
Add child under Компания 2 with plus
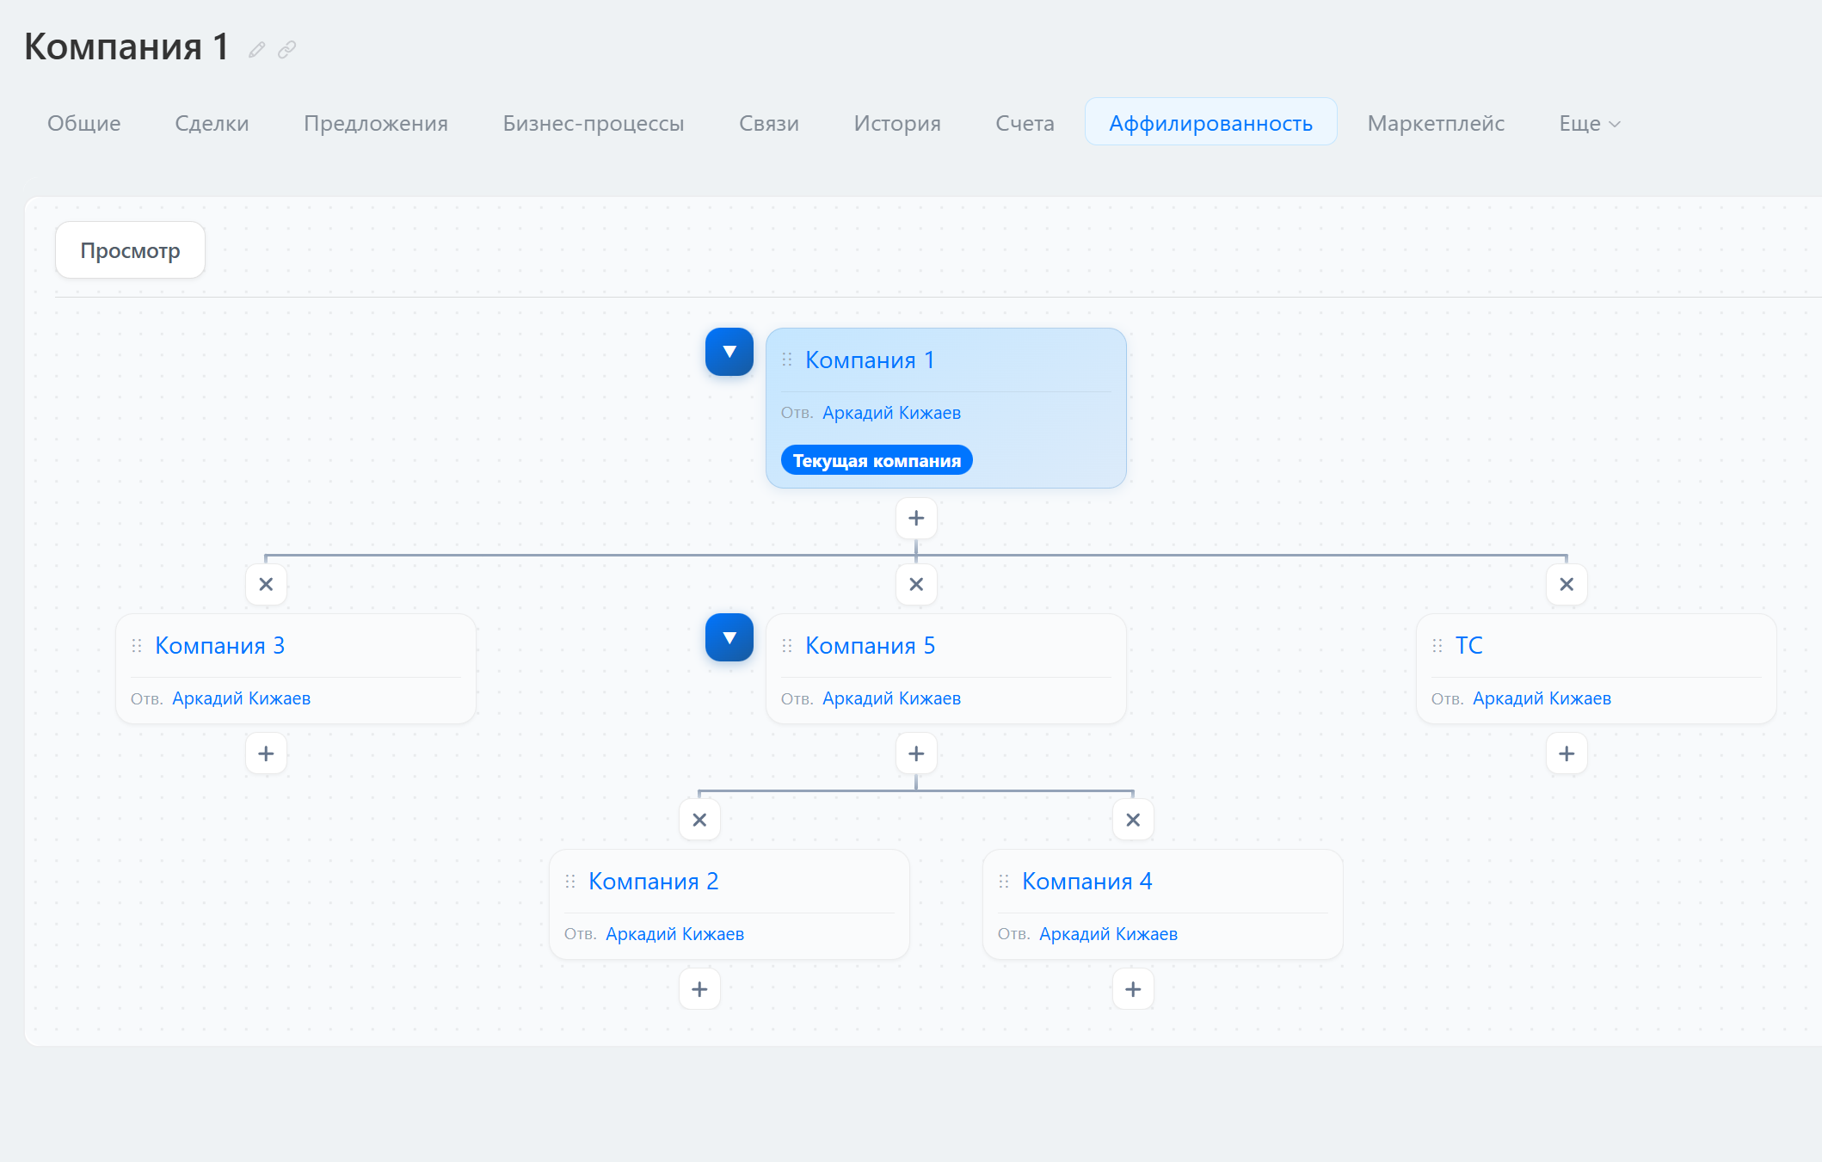[x=699, y=990]
